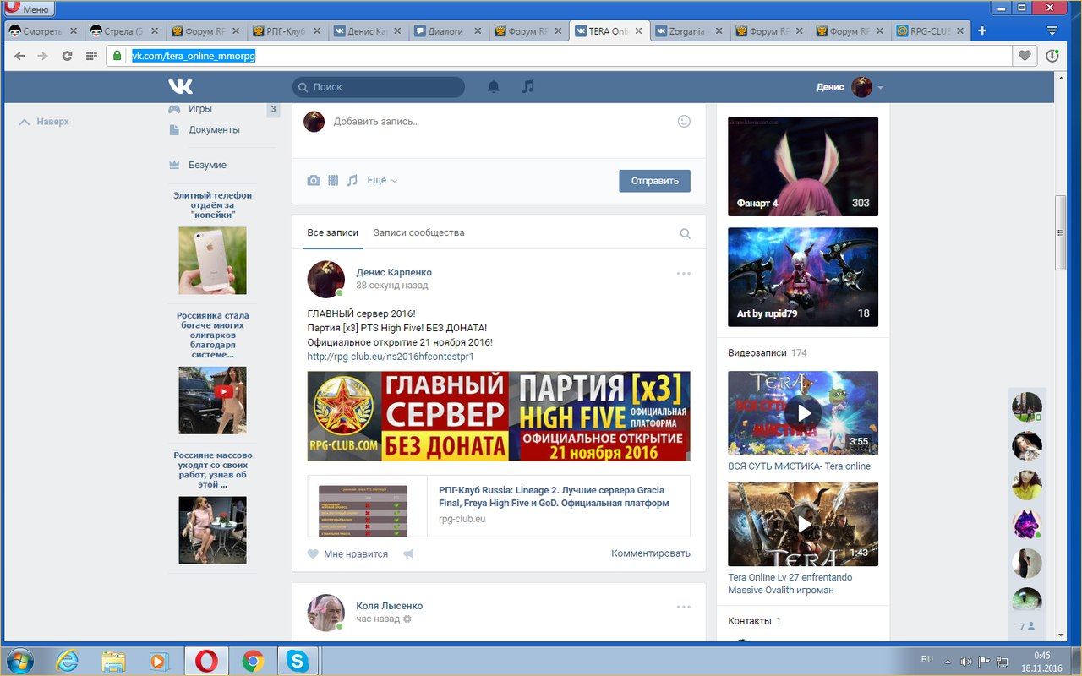Like the post via Мне нравится heart
1082x676 pixels.
coord(347,554)
